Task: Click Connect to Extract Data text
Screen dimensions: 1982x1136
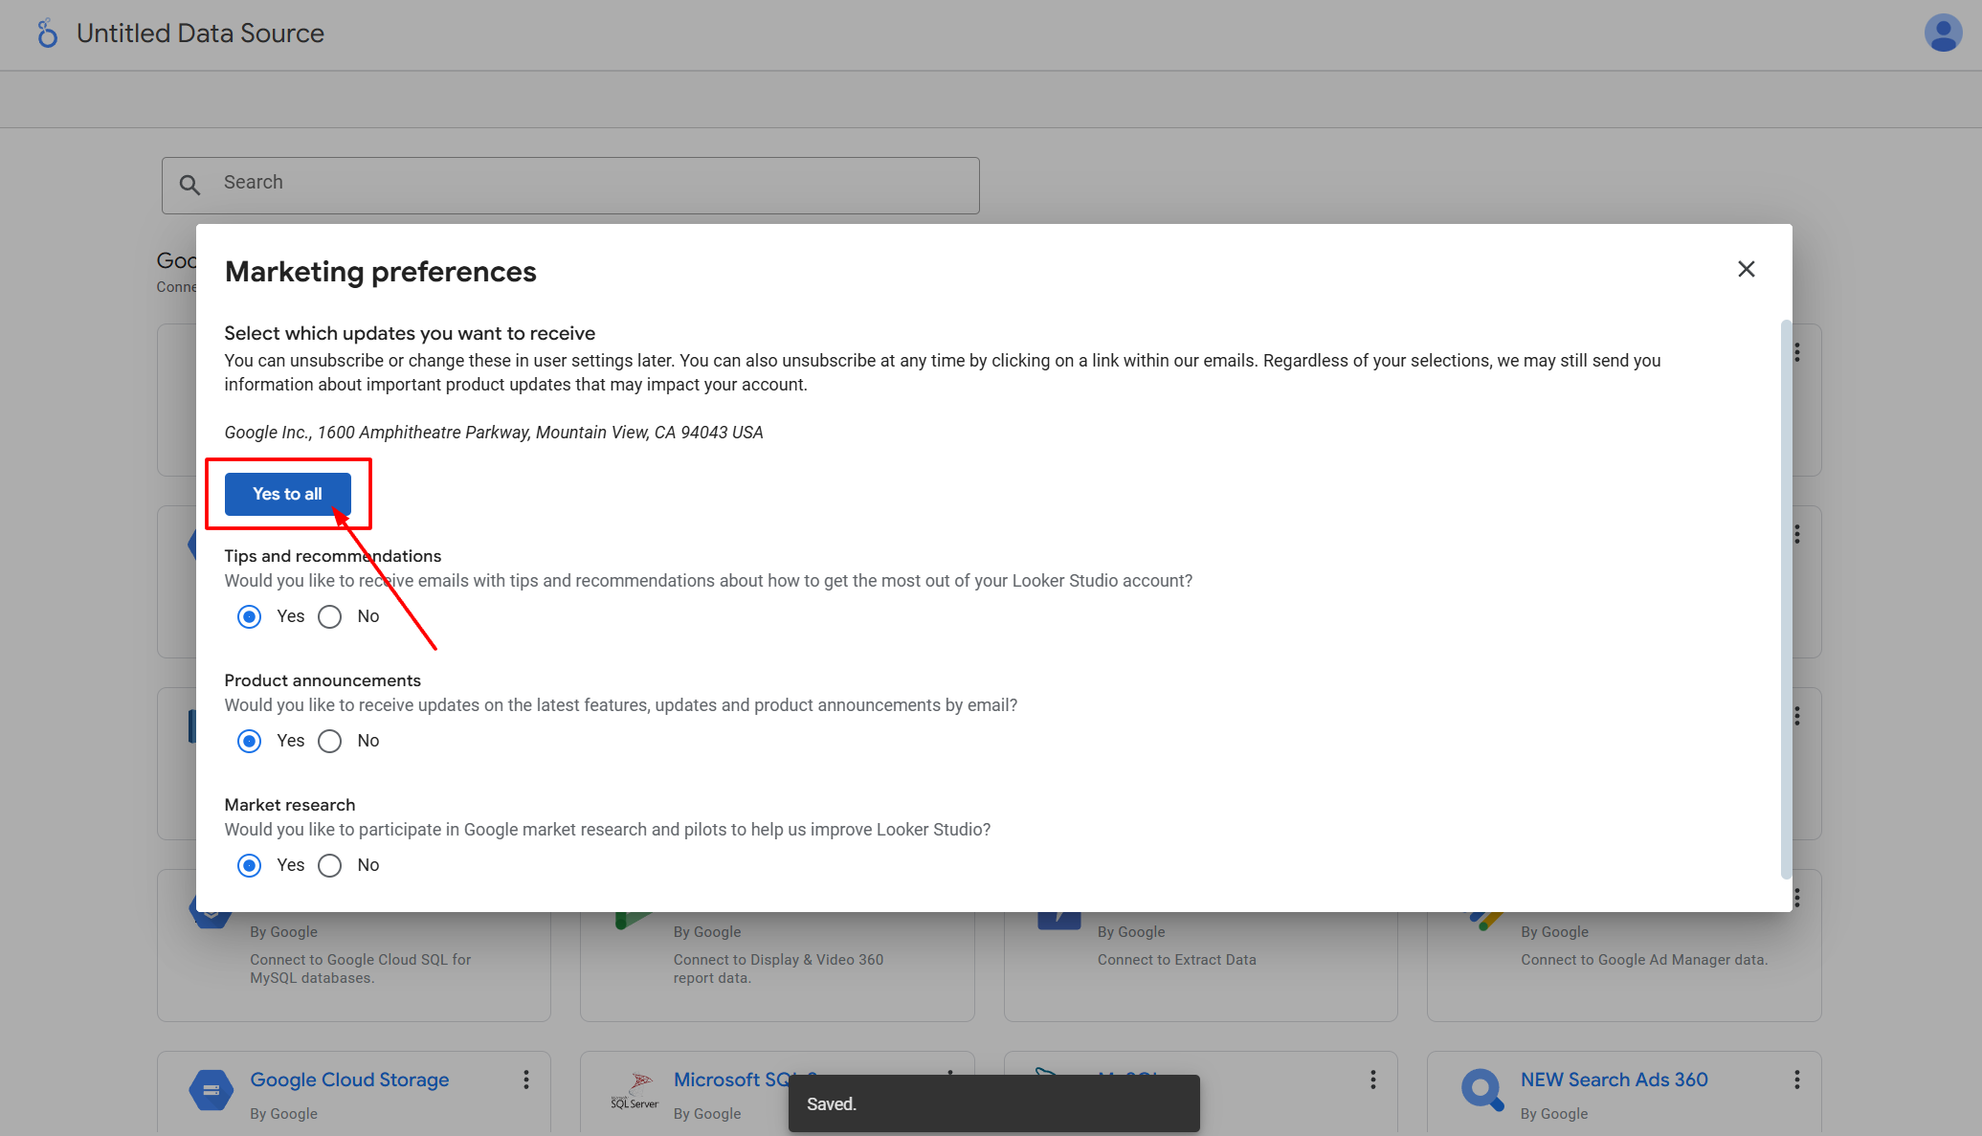Action: (1176, 960)
